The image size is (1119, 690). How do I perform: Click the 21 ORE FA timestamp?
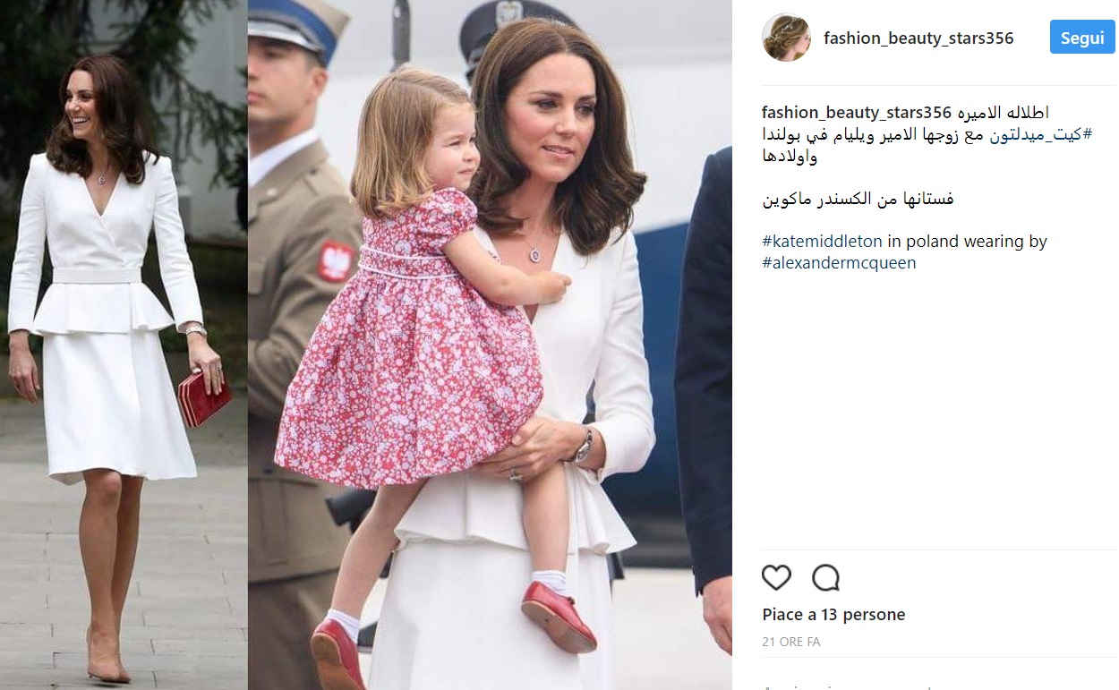[x=791, y=642]
